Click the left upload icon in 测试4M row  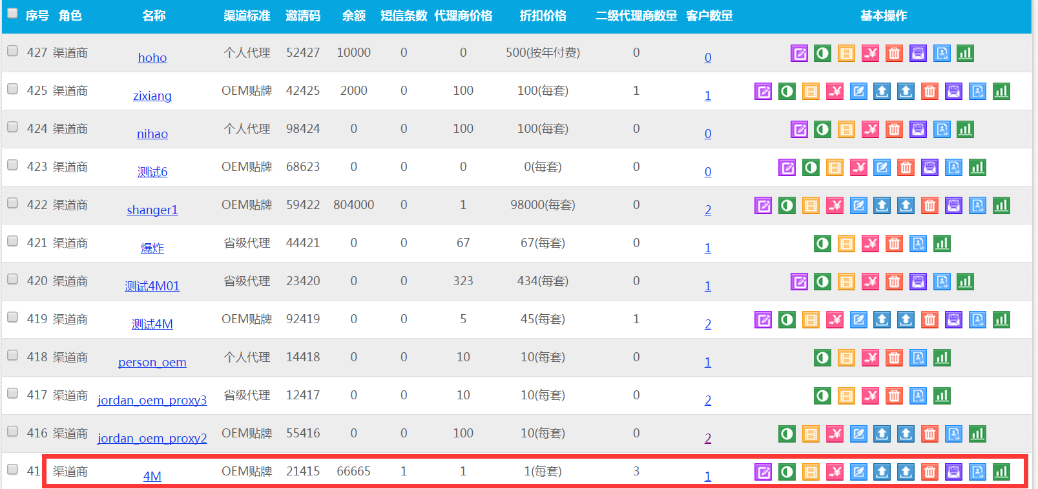882,320
